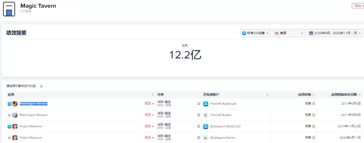Open the Android Matchington Mansion app link
The width and height of the screenshot is (364, 143).
click(33, 115)
